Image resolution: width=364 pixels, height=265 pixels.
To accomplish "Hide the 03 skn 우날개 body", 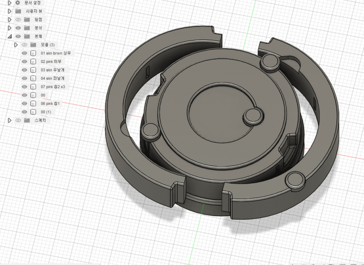I will click(24, 70).
